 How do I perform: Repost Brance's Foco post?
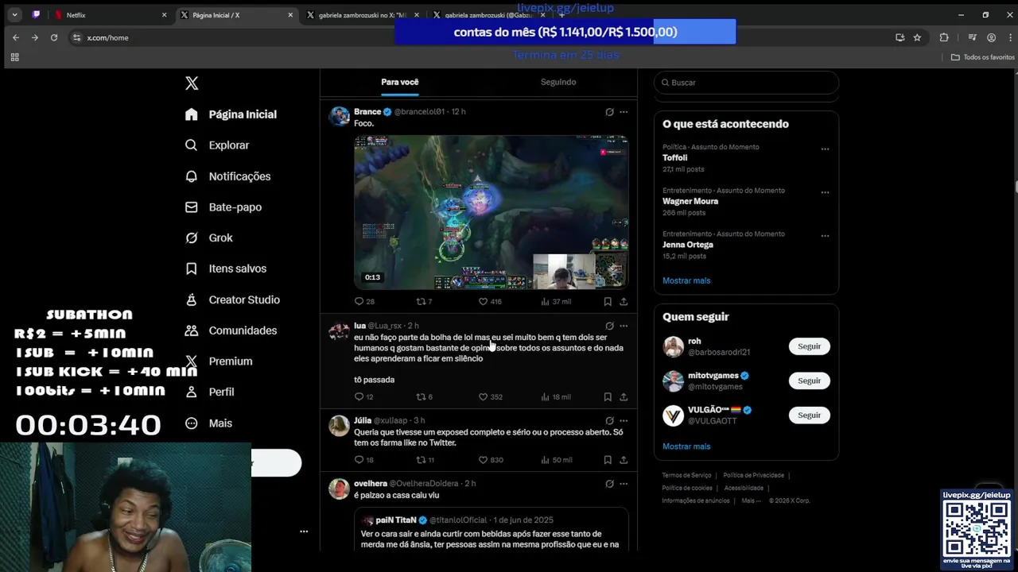424,302
